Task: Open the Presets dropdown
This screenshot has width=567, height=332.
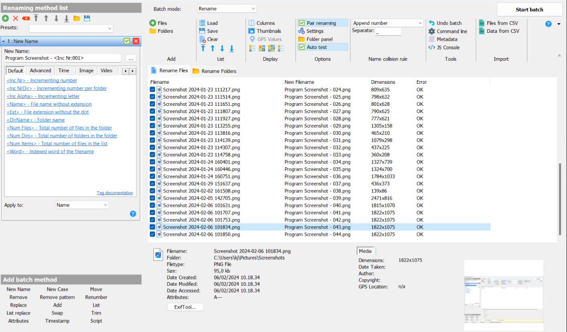Action: click(x=71, y=28)
